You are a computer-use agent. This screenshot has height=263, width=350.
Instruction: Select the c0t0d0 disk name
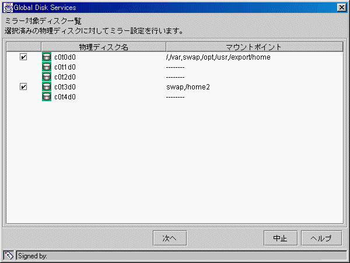65,57
